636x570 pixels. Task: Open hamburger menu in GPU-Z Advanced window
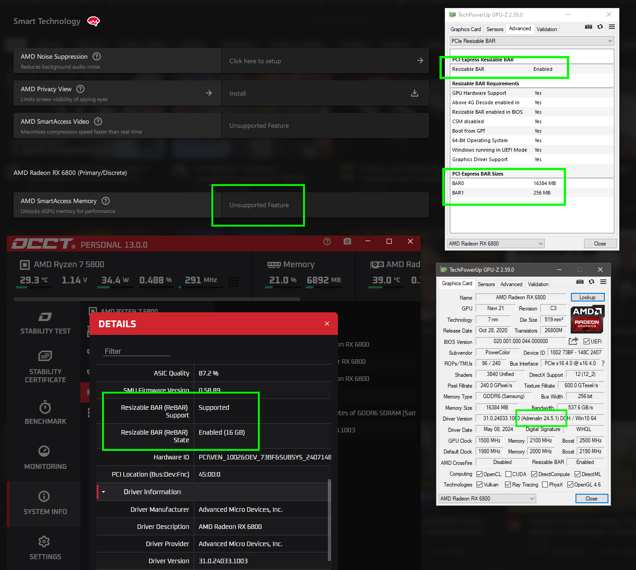pyautogui.click(x=612, y=27)
